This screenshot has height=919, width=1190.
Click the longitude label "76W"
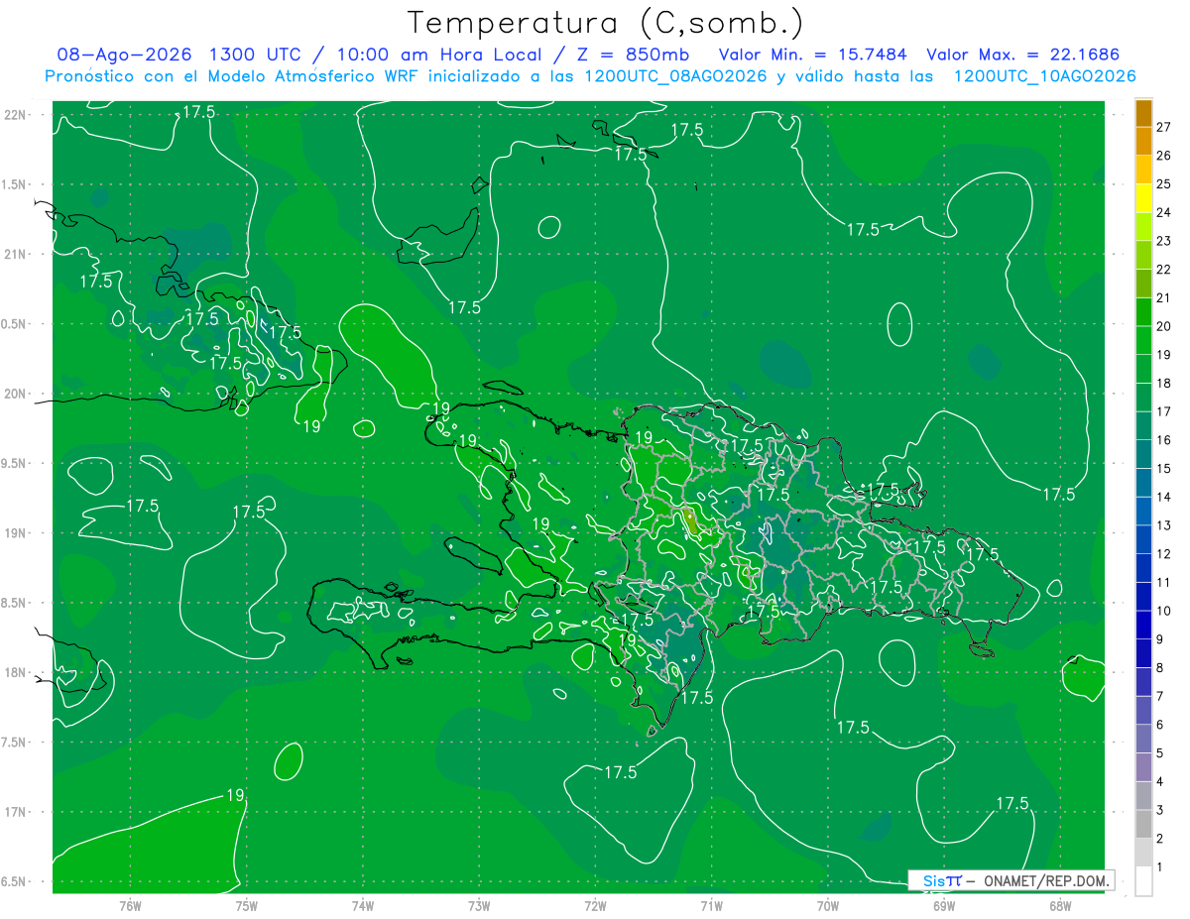coord(130,905)
